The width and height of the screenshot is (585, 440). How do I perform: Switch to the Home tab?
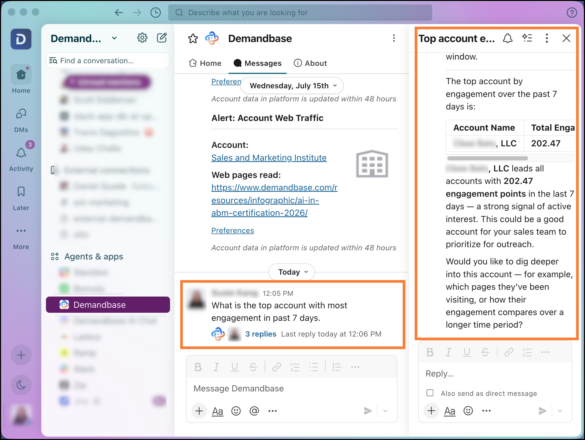pos(205,63)
